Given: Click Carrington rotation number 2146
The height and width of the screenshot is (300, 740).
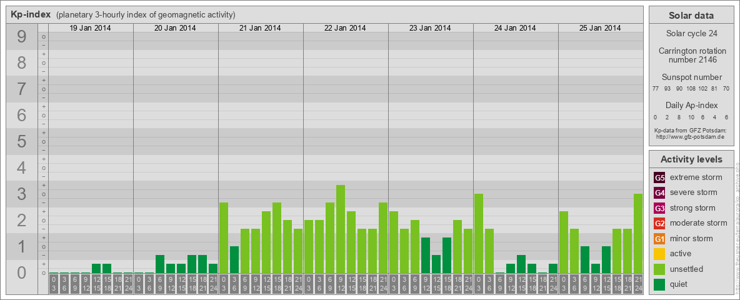Looking at the screenshot, I should 692,55.
